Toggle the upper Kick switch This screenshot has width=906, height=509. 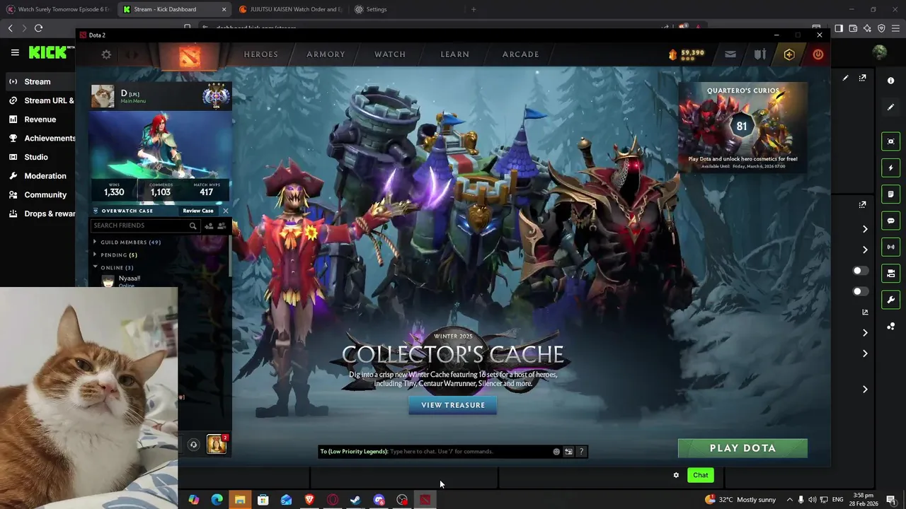point(860,271)
